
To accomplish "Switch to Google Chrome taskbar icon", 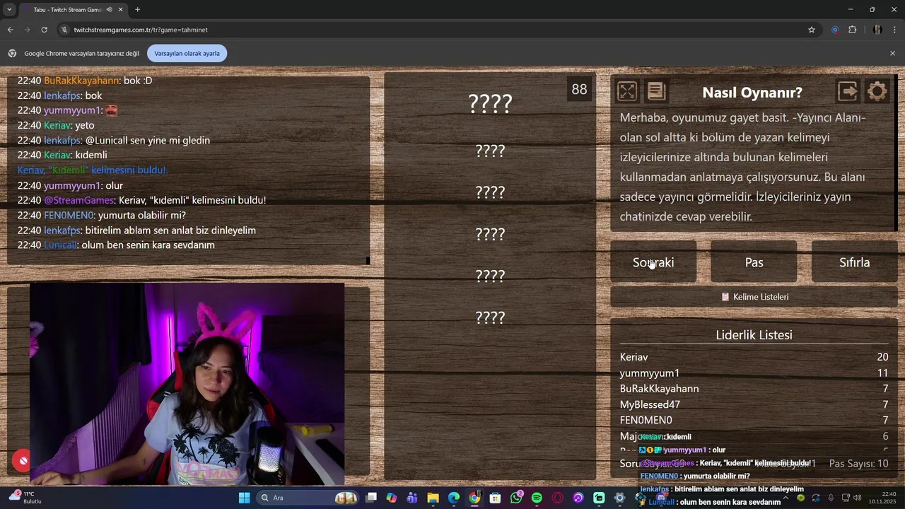I will [474, 498].
